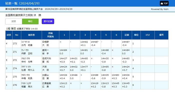This screenshot has width=175, height=95.
Task: Click attempt 5 result 13m95 -0.8
Action: [106, 68]
